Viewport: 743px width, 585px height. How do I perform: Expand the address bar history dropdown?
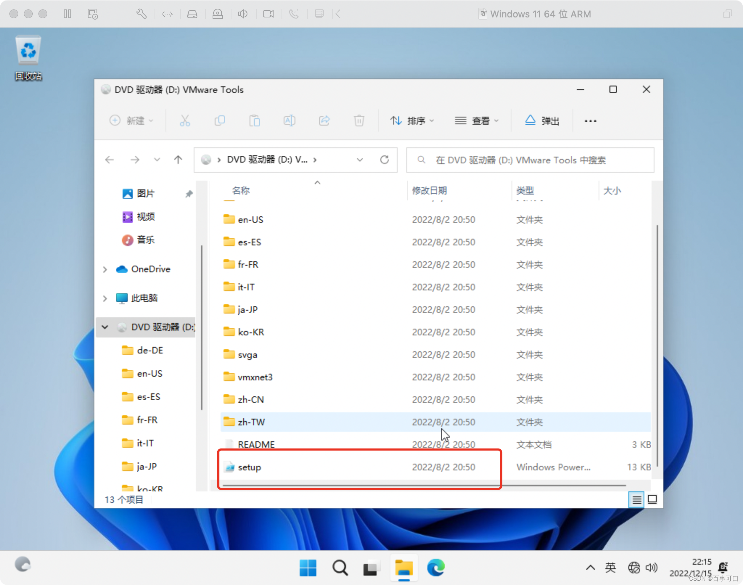pos(360,160)
